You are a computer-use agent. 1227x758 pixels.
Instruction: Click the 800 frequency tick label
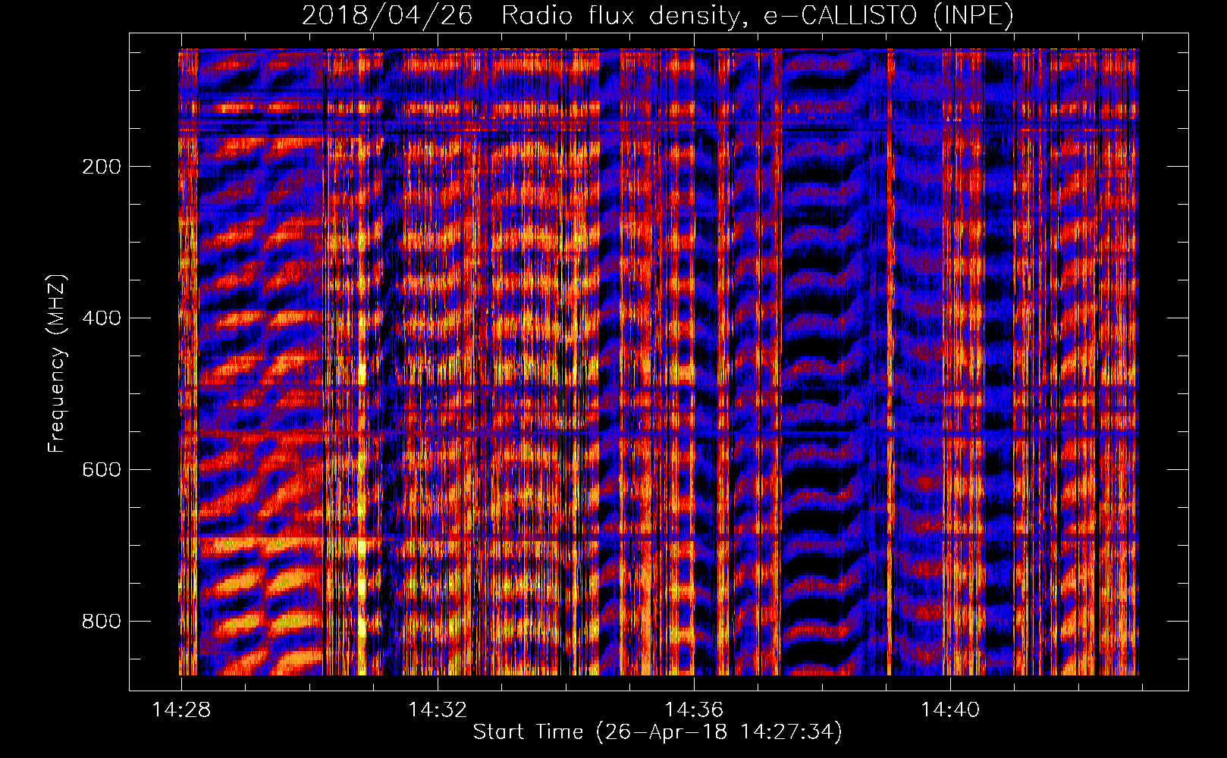102,622
